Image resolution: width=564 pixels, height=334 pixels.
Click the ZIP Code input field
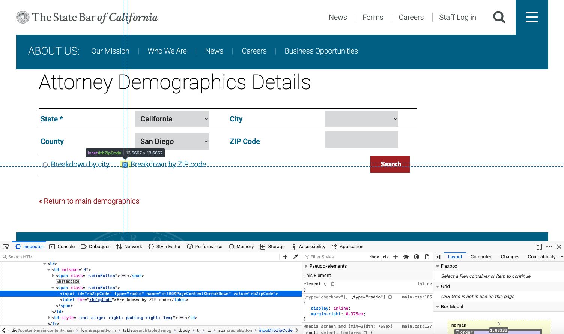pos(361,139)
